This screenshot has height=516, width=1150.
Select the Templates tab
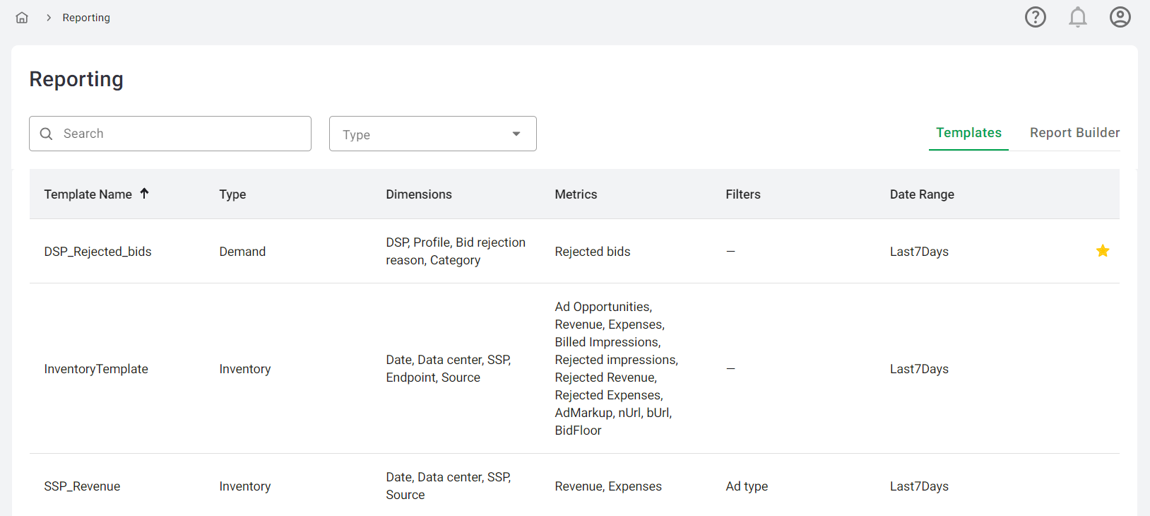tap(968, 133)
